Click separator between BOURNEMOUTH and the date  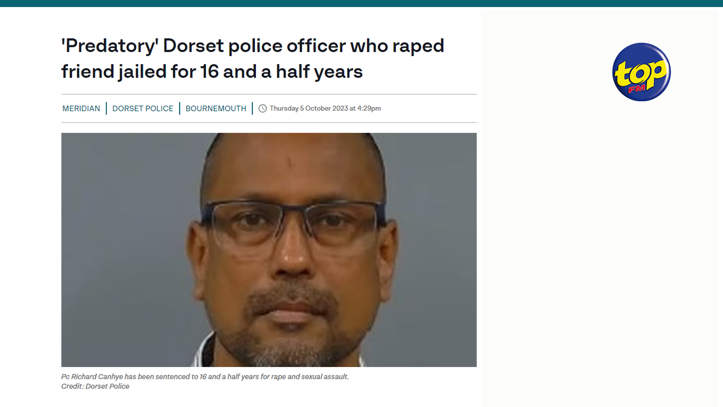pyautogui.click(x=252, y=109)
